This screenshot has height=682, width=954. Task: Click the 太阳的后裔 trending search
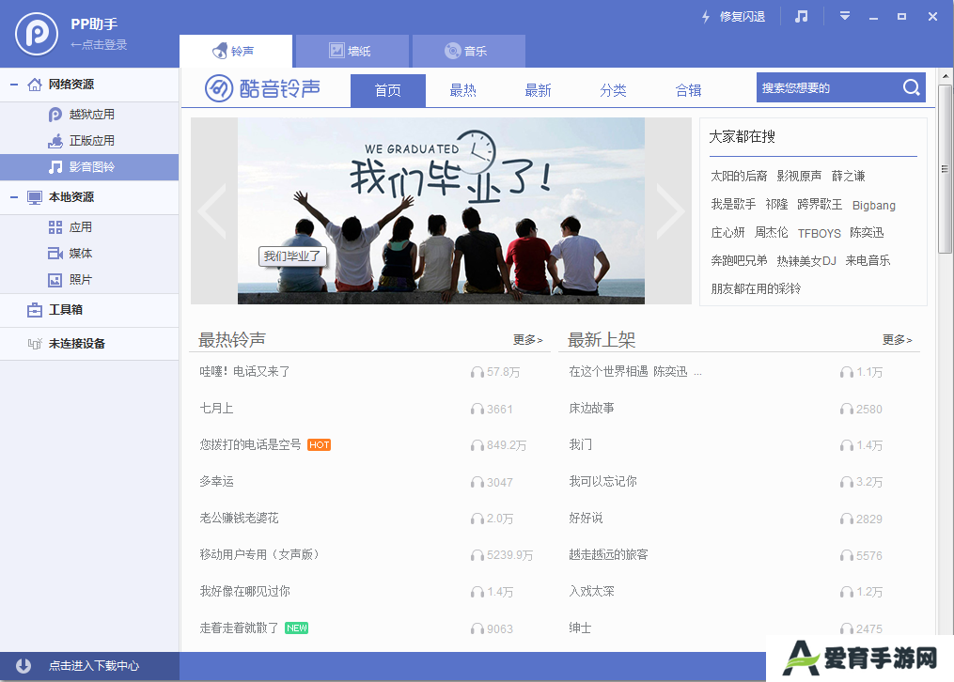[x=739, y=177]
